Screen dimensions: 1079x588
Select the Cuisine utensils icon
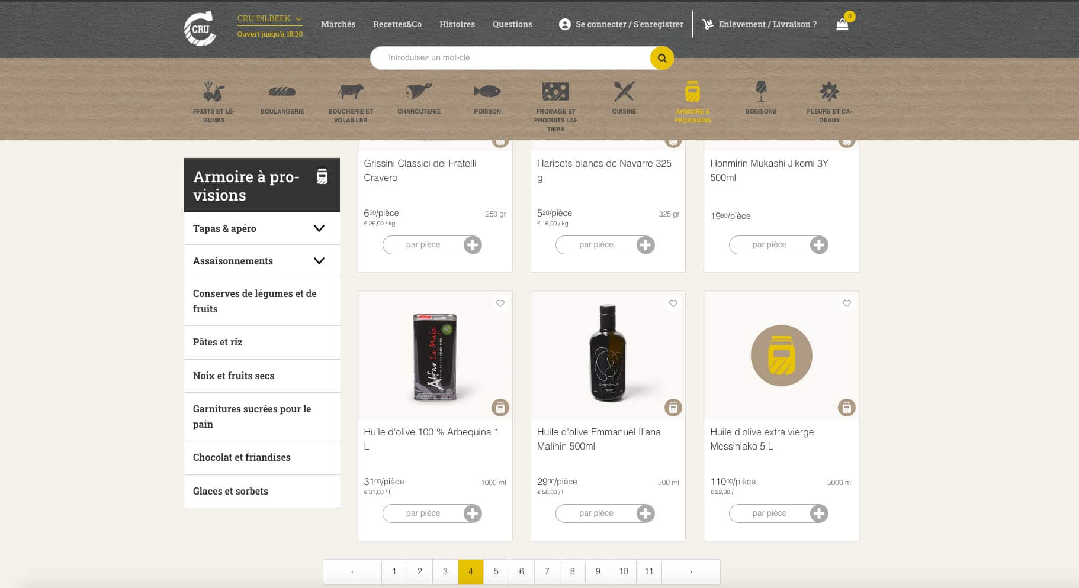[624, 93]
